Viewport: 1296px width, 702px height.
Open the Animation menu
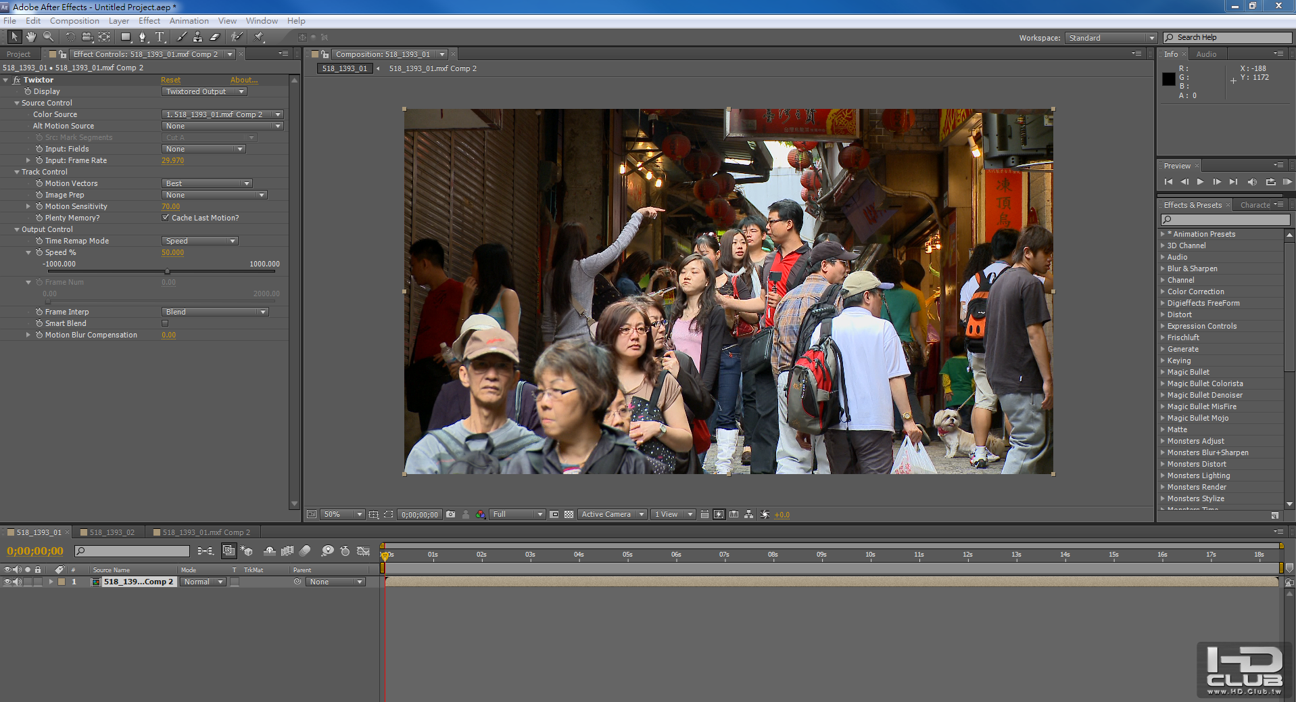point(189,21)
